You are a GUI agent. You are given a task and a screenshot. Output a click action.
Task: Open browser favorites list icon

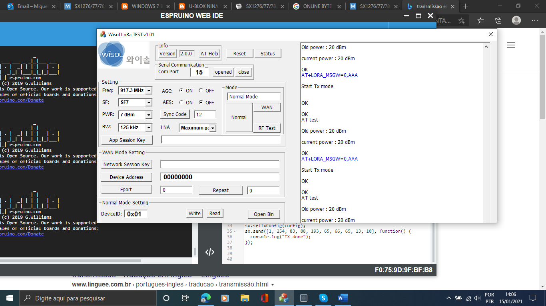[x=480, y=20]
